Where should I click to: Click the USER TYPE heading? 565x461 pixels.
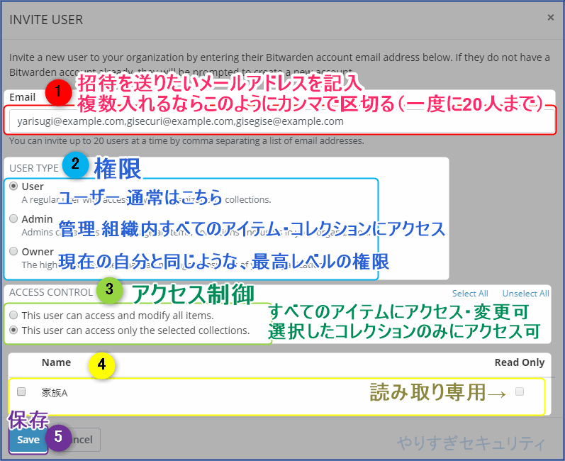[34, 168]
